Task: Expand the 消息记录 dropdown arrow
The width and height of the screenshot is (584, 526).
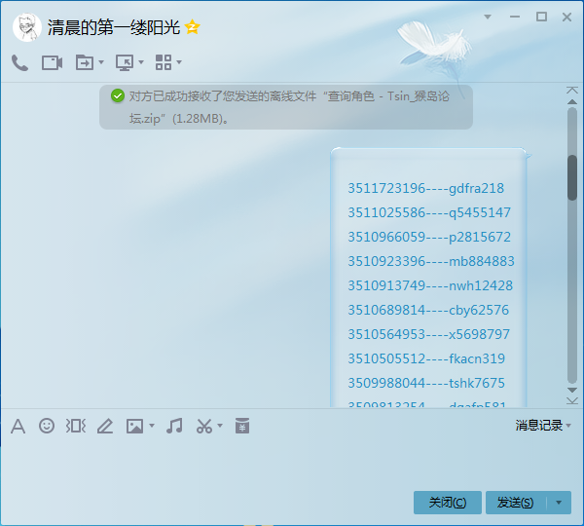Action: 568,426
